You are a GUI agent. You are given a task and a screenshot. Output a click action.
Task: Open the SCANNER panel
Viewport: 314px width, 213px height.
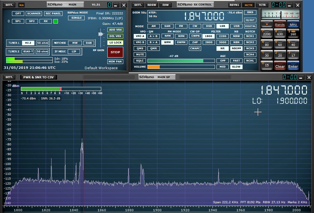tap(34, 13)
